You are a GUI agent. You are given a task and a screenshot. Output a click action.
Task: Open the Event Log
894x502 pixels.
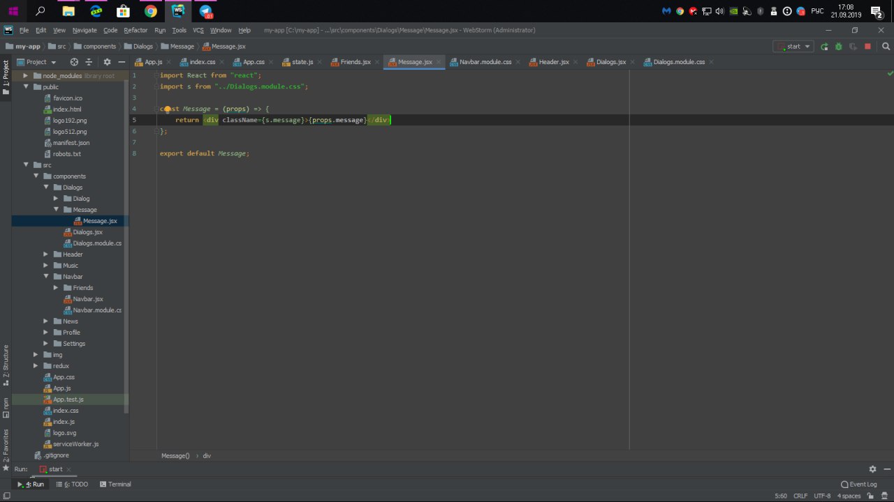[x=859, y=484]
